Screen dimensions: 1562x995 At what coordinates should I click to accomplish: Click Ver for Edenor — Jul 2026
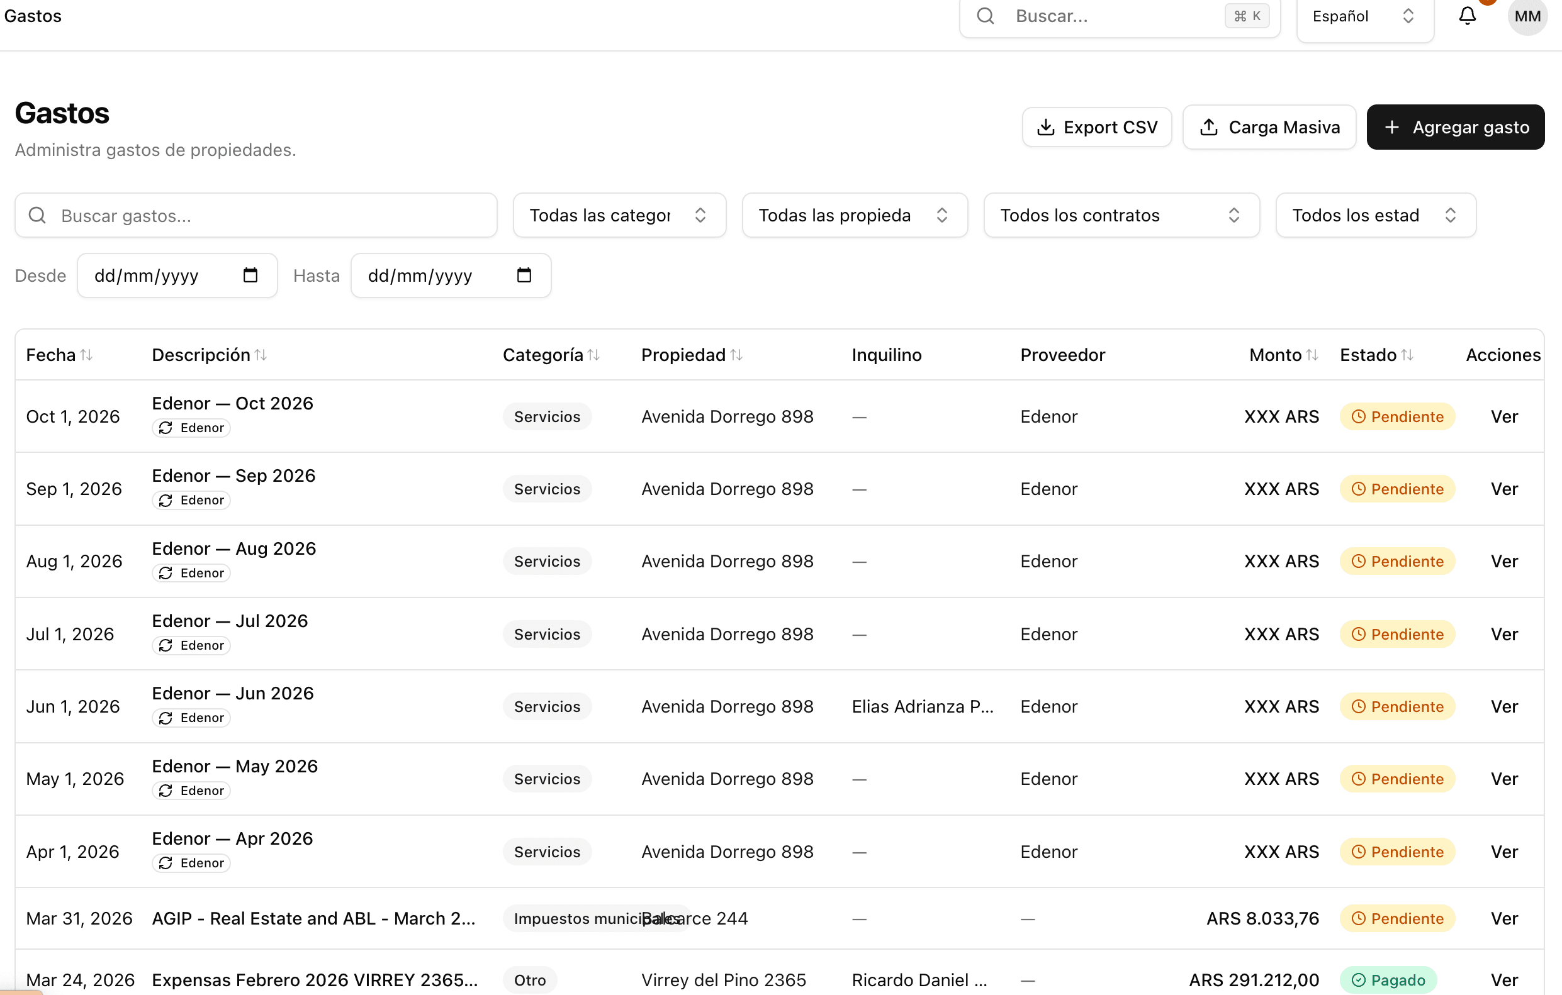pyautogui.click(x=1503, y=634)
